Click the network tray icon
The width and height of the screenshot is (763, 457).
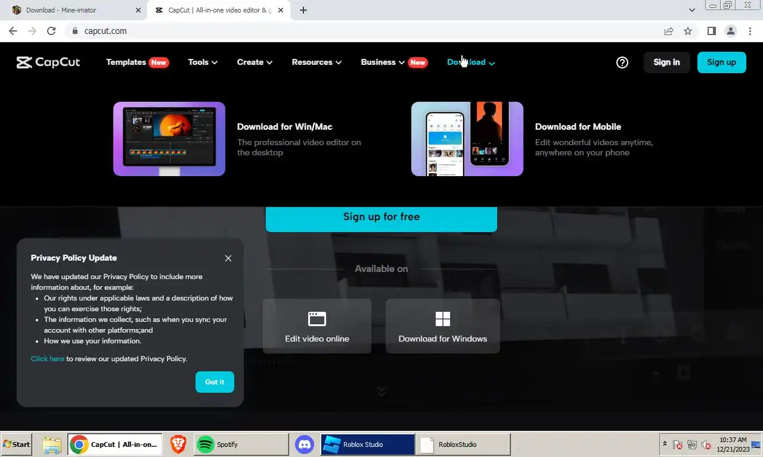(x=692, y=445)
